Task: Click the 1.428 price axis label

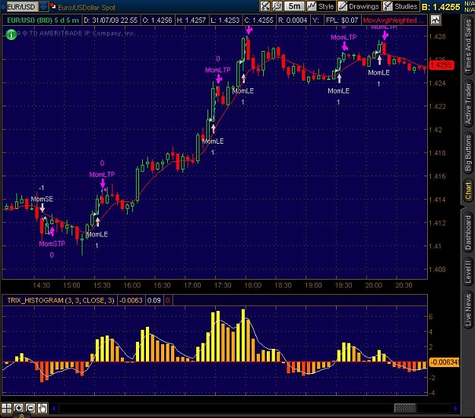Action: coord(437,36)
